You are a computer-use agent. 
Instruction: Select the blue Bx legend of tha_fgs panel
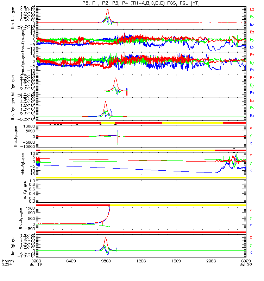252,25
